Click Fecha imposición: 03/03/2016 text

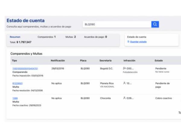click(28, 76)
